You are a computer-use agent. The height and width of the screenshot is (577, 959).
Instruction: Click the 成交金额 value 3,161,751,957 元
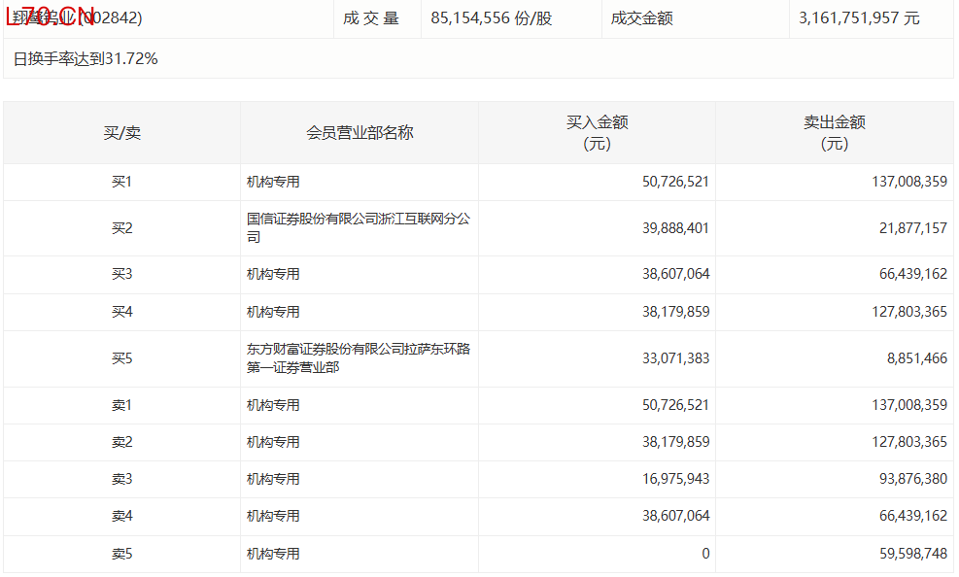coord(858,18)
